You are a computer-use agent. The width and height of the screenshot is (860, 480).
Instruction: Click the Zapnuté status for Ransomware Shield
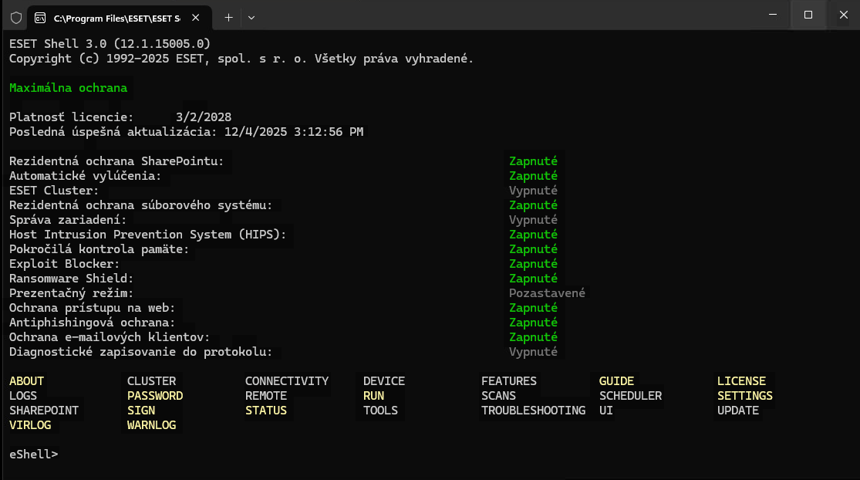(533, 279)
